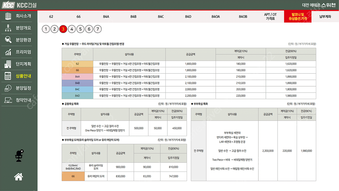The height and width of the screenshot is (191, 339).
Task: Open 회사소개 menu label
Action: (x=23, y=16)
